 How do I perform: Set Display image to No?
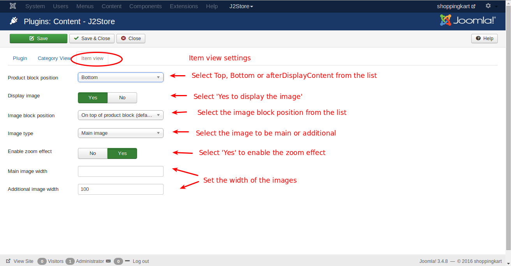point(122,97)
